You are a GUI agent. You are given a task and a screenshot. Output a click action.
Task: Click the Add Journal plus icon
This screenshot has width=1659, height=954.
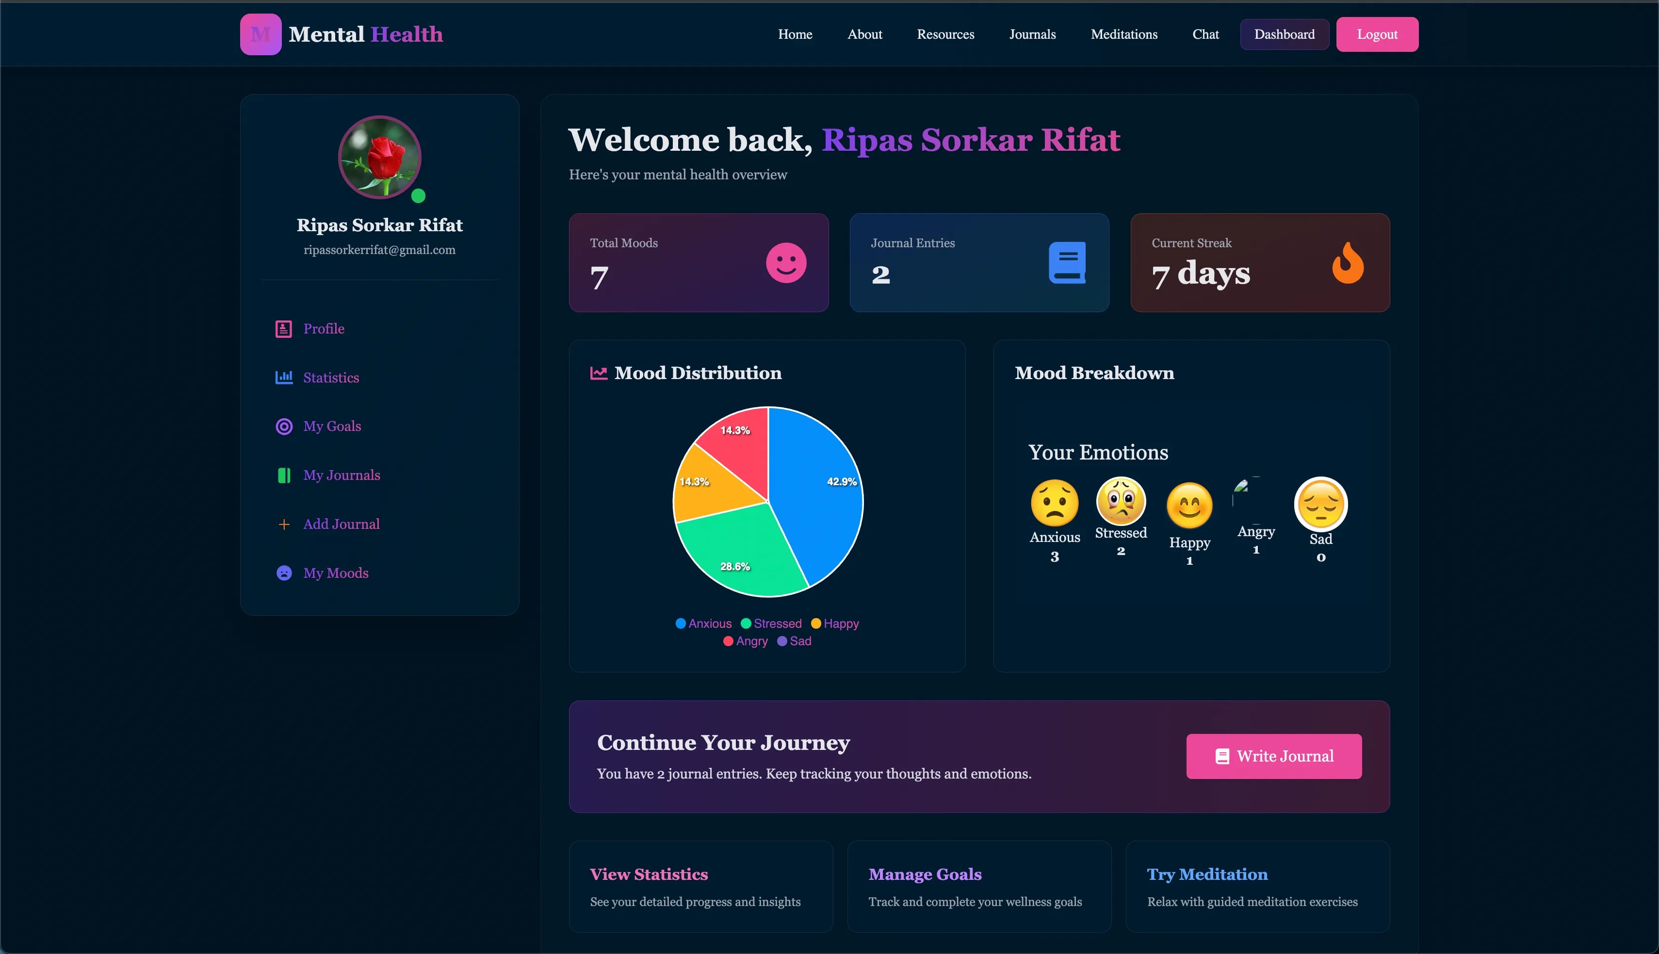tap(283, 524)
